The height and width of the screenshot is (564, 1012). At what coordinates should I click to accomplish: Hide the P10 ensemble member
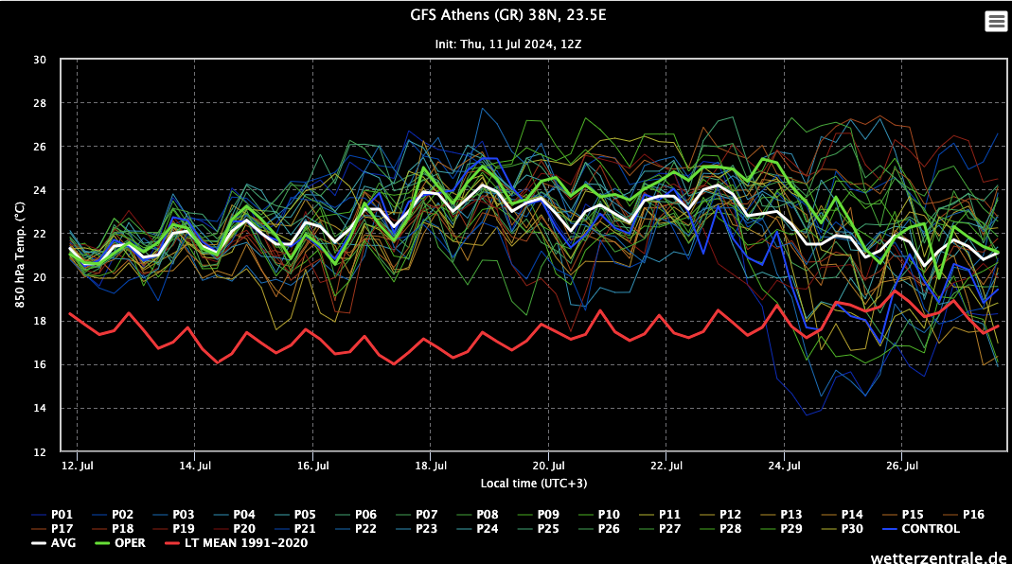pyautogui.click(x=598, y=514)
